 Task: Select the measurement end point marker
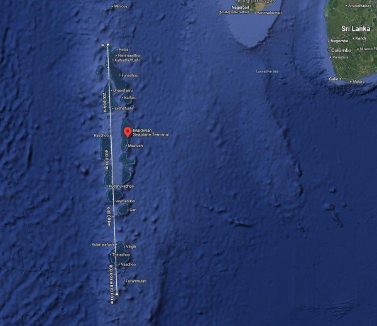(x=117, y=294)
